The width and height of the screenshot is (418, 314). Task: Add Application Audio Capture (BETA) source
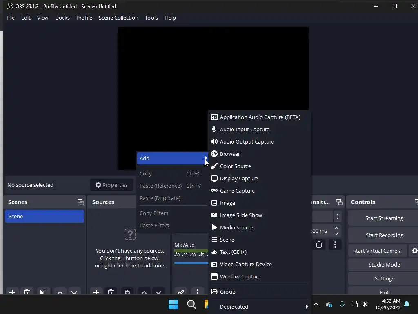(x=259, y=117)
